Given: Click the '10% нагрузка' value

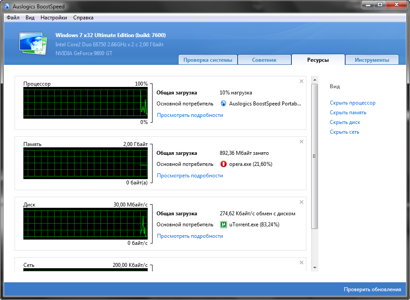Looking at the screenshot, I should [236, 93].
